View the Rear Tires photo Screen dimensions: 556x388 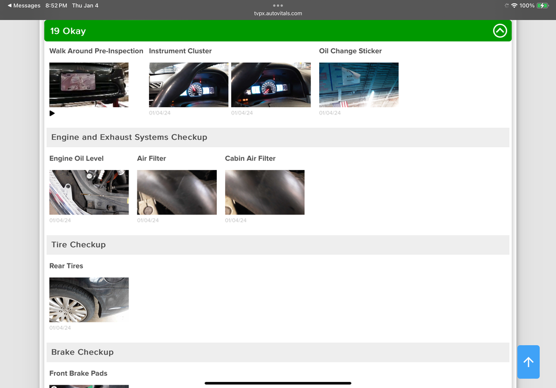[89, 300]
